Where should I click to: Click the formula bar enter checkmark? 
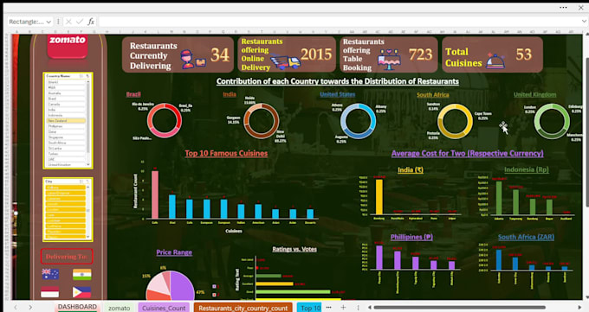80,22
